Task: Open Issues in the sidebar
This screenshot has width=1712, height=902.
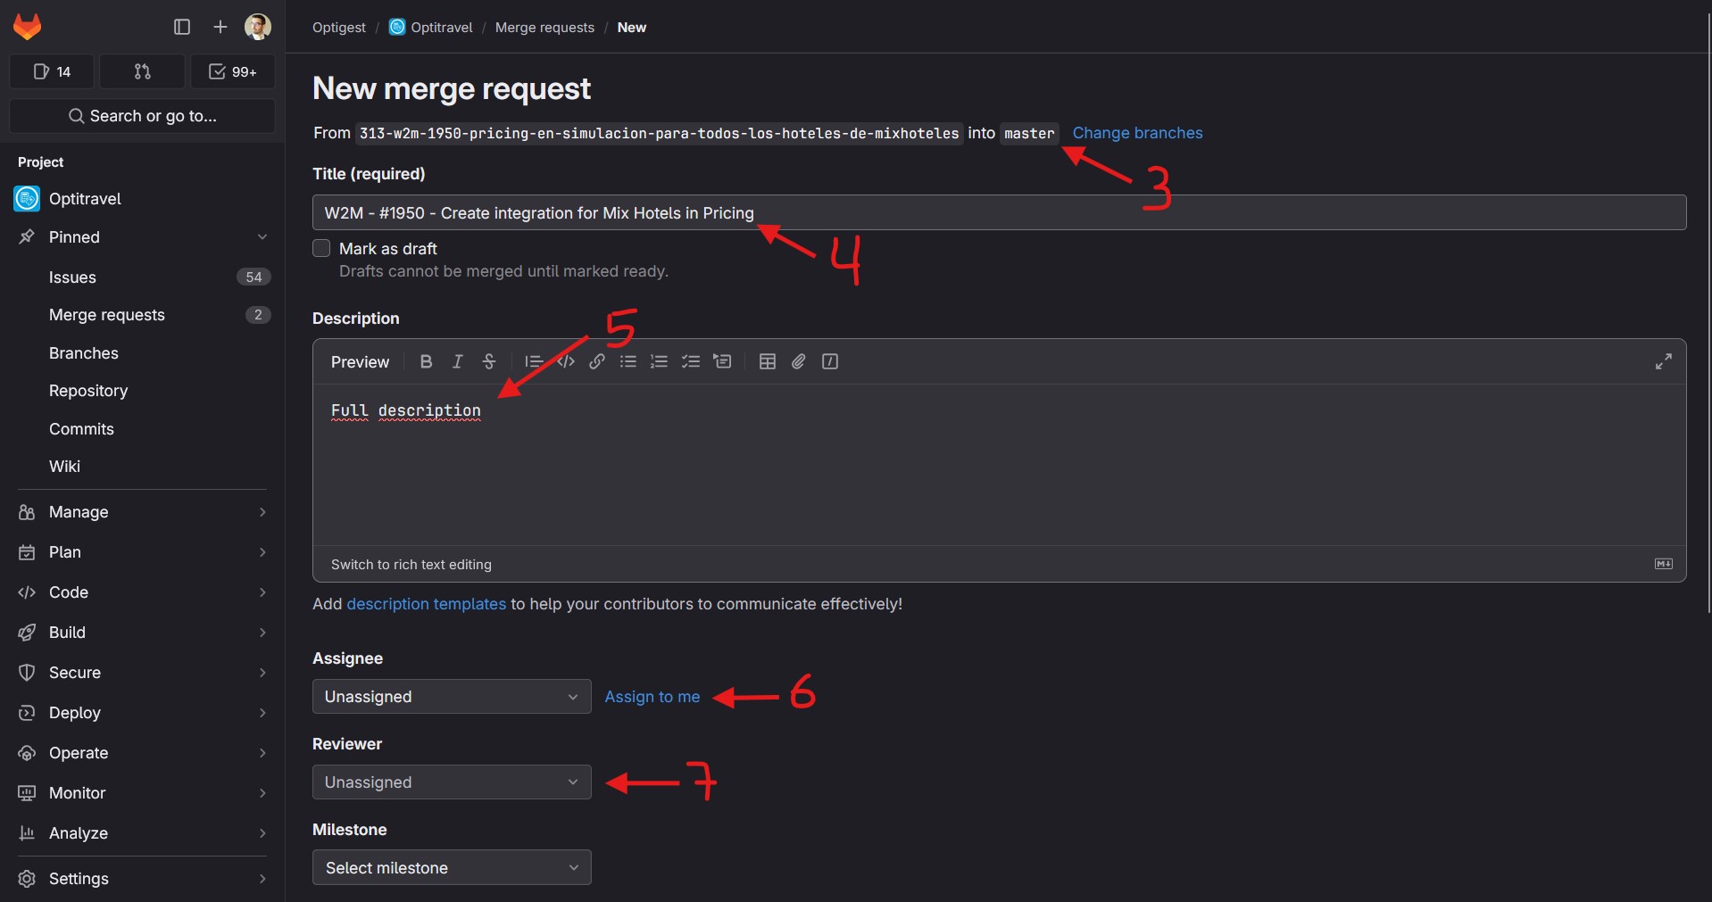Action: [x=72, y=277]
